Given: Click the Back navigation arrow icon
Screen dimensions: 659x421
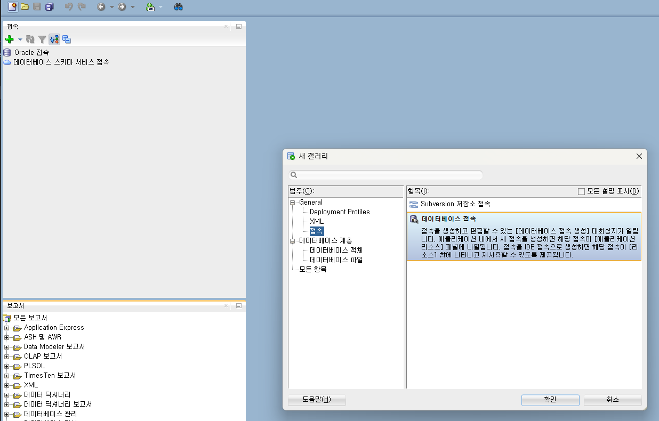Looking at the screenshot, I should coord(101,7).
